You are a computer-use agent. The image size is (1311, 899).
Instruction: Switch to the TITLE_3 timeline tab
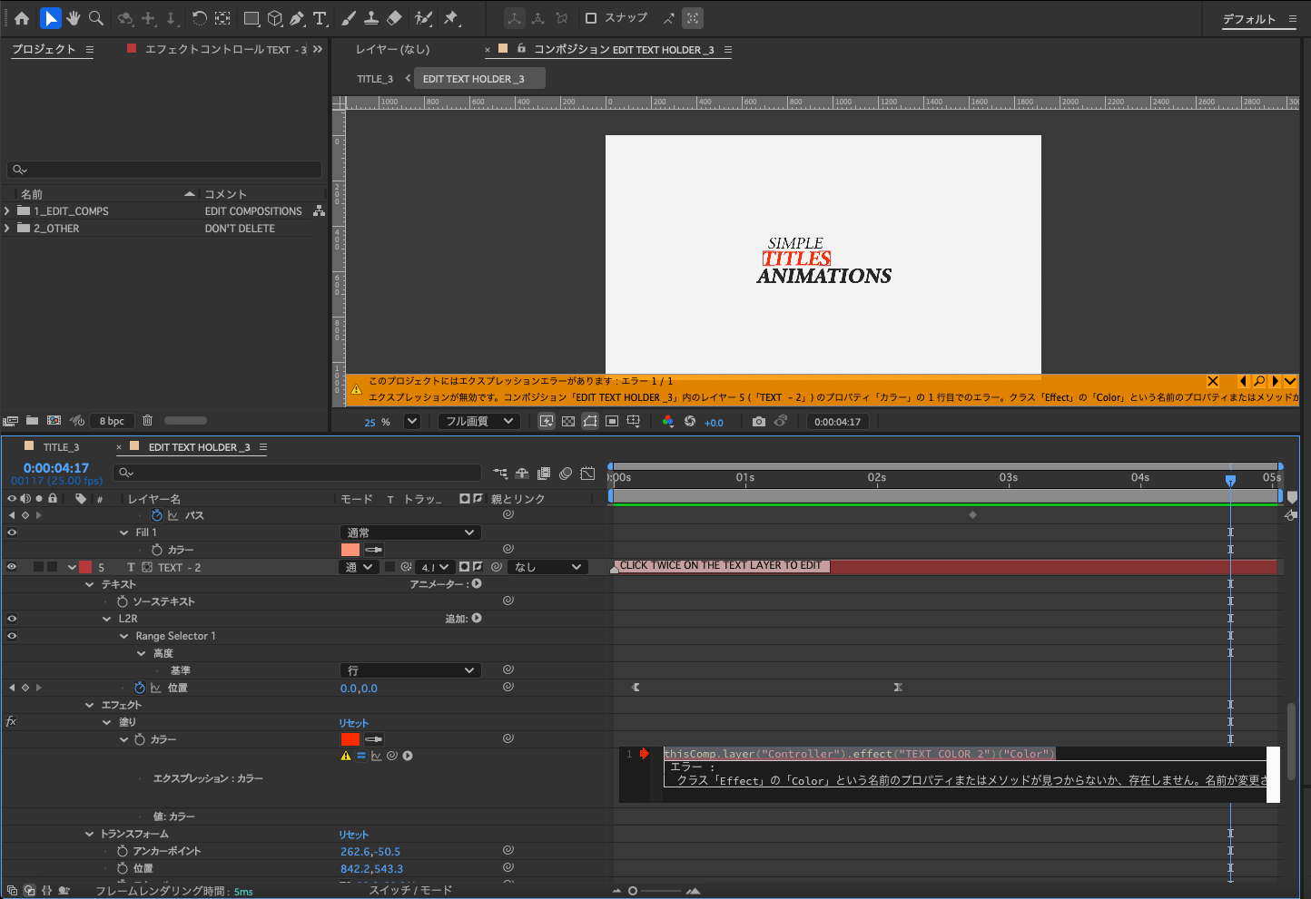click(x=61, y=447)
